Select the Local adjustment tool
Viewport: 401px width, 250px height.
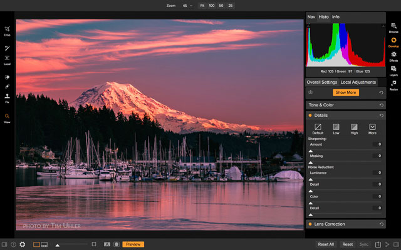pos(7,58)
